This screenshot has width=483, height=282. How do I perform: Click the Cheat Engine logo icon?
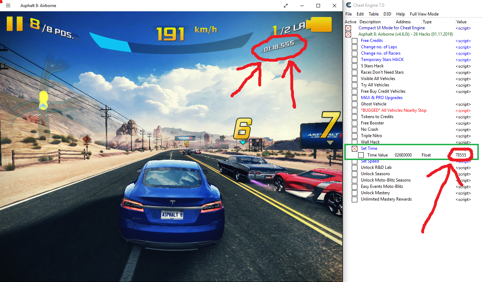coord(349,5)
